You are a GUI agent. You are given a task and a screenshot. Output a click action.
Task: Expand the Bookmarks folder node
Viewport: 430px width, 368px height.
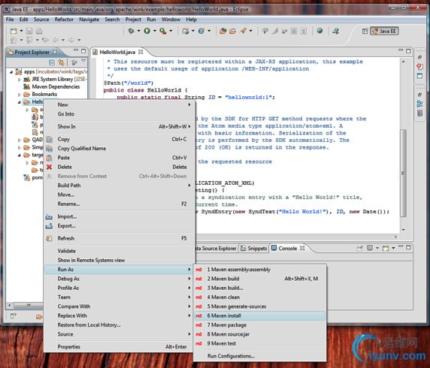click(19, 95)
